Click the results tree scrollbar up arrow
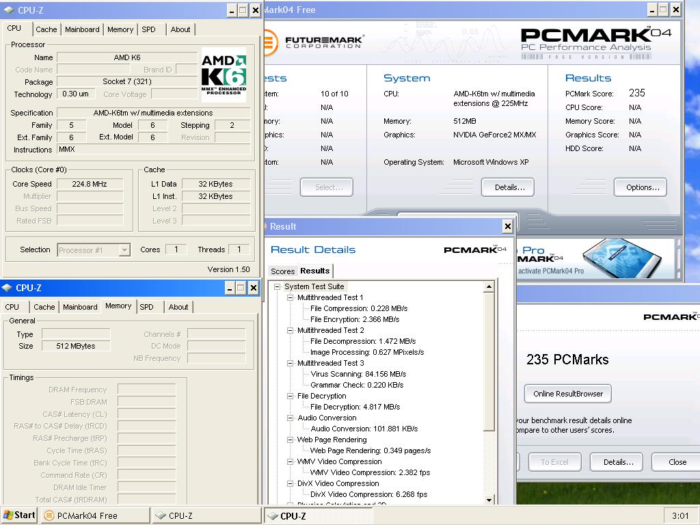Screen dimensions: 700x525 tap(489, 287)
